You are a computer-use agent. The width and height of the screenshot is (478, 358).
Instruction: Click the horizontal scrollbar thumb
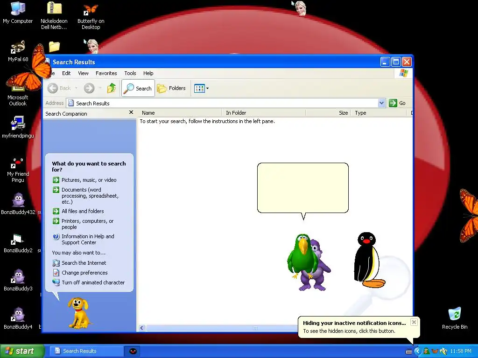point(223,328)
